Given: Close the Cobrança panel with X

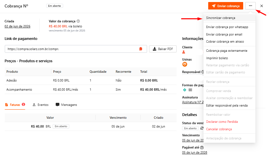Looking at the screenshot, I should pyautogui.click(x=262, y=6).
